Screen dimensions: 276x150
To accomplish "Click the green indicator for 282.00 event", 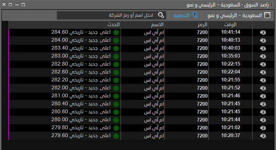I will point(116,88).
